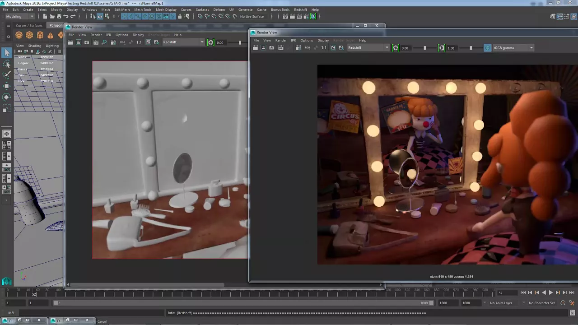Adjust the exposure slider in right Render View

[424, 48]
